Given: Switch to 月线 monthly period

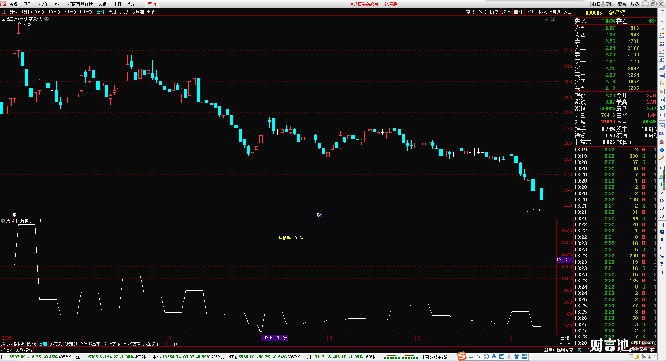Looking at the screenshot, I should (x=124, y=12).
